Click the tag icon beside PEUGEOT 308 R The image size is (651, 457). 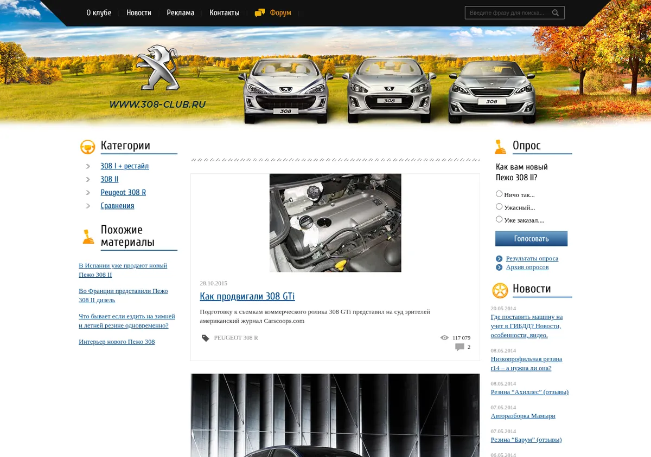(x=206, y=338)
